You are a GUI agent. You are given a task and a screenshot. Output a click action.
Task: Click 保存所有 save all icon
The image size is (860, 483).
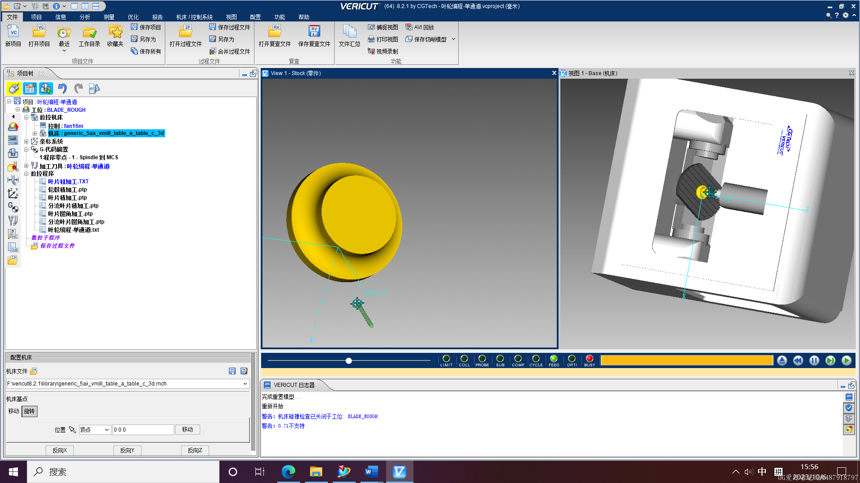point(134,51)
